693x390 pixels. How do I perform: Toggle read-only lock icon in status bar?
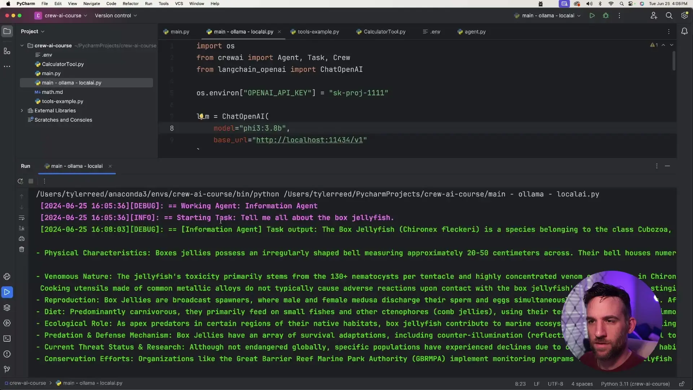681,384
